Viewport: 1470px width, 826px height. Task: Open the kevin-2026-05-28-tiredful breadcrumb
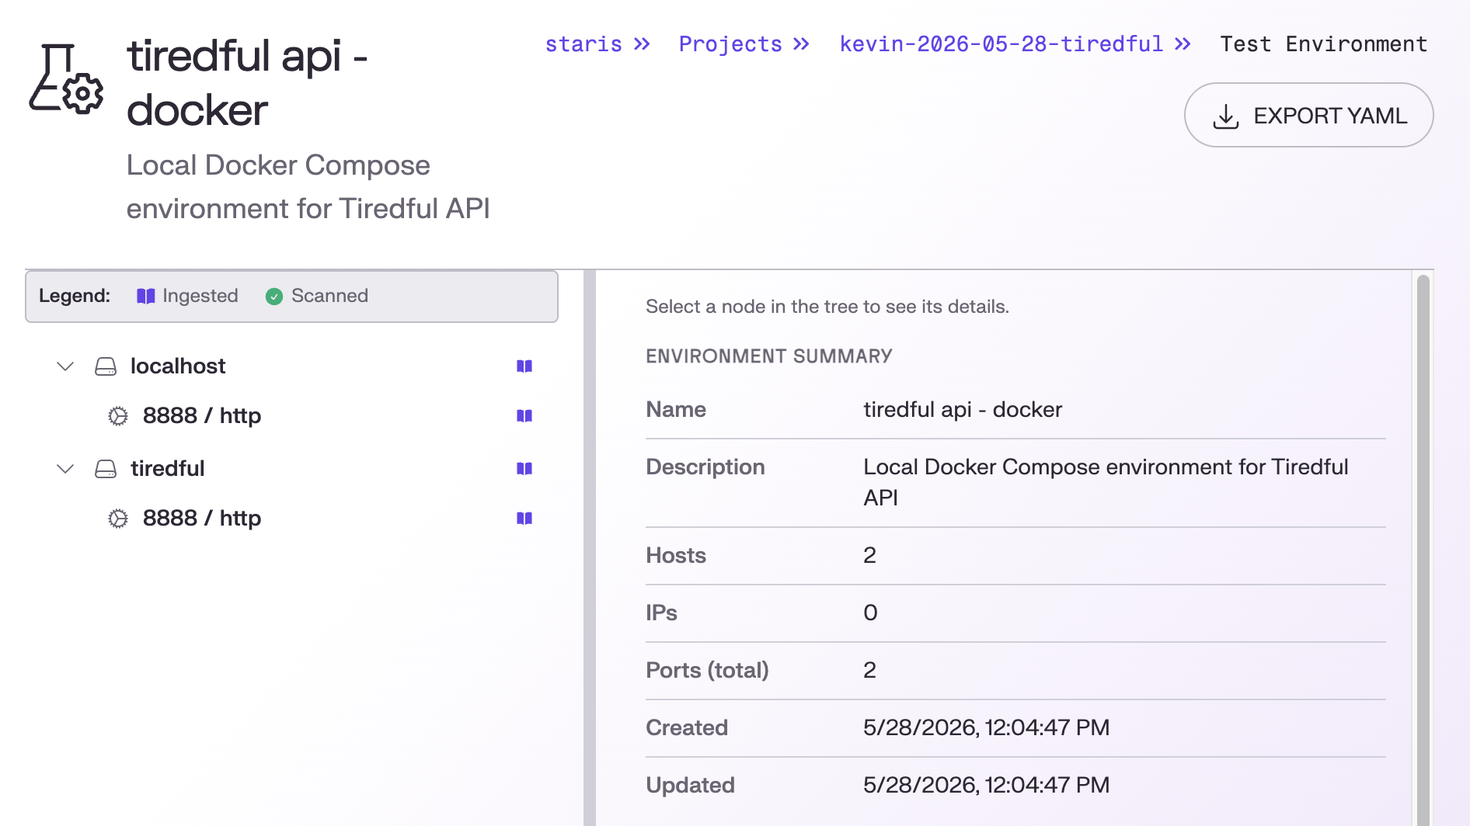(1001, 44)
